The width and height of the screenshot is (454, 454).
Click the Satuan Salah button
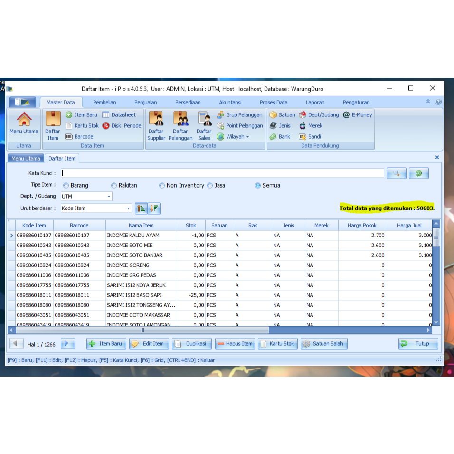coord(323,343)
